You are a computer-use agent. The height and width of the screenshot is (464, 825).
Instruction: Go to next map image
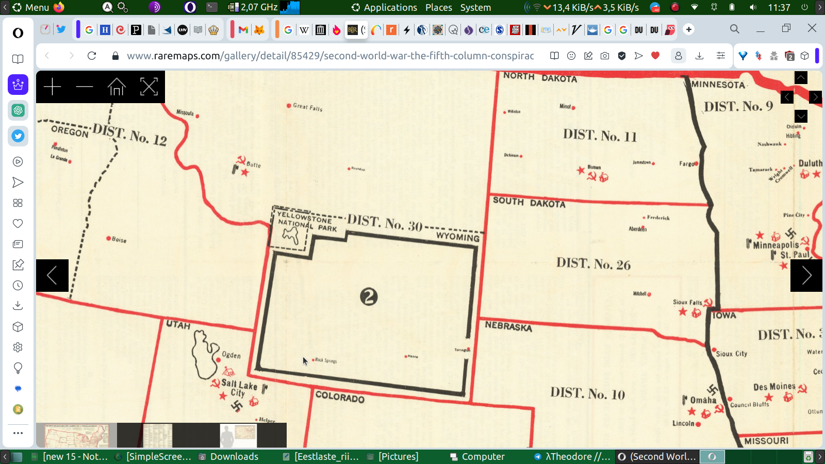pos(806,275)
